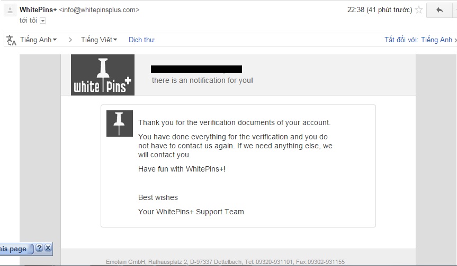
Task: Click sender name WhitePins+
Action: [38, 9]
